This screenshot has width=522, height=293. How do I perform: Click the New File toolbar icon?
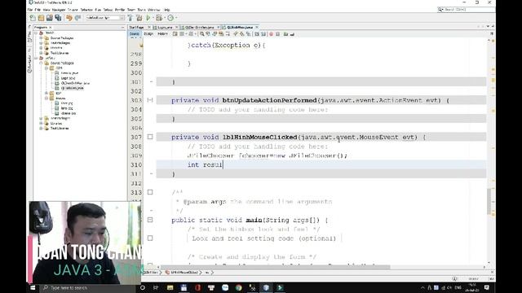coord(33,18)
